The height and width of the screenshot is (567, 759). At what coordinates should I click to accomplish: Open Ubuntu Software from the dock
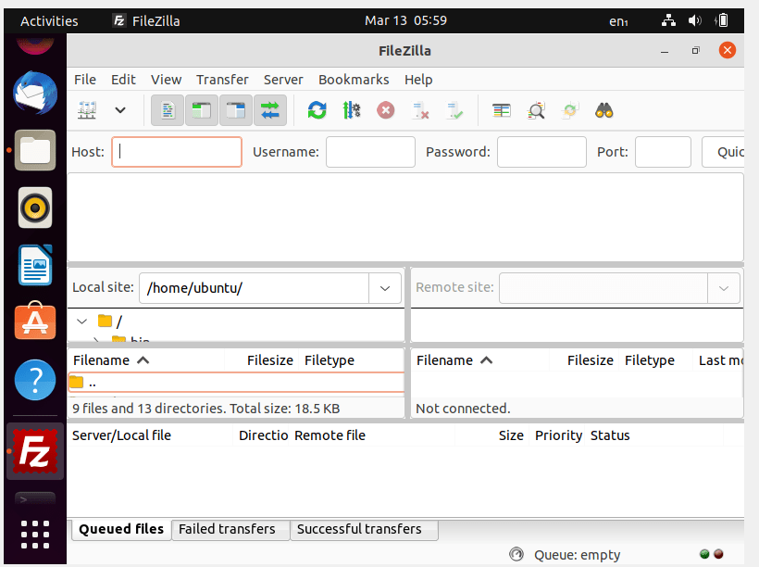[x=35, y=321]
